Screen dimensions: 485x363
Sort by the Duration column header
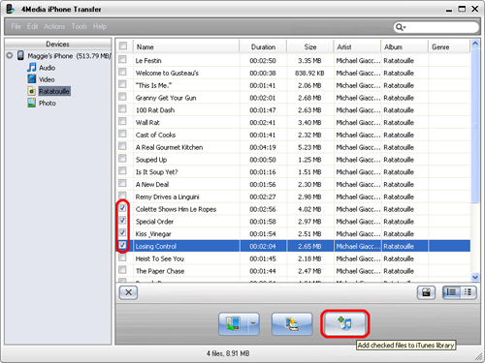(x=263, y=46)
